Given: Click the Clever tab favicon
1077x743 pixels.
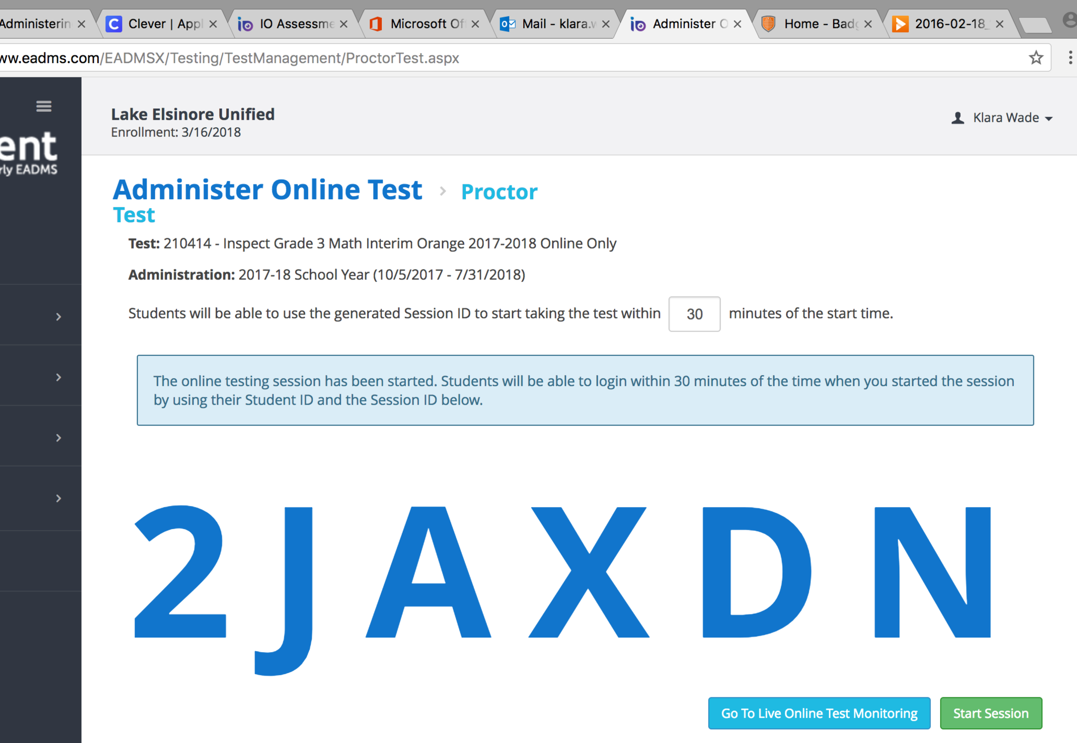Looking at the screenshot, I should [x=114, y=24].
